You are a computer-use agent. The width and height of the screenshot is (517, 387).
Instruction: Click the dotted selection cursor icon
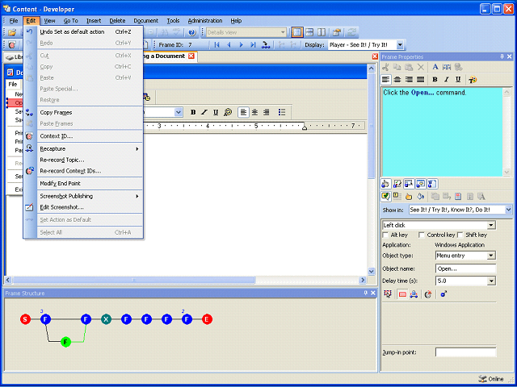click(x=388, y=294)
